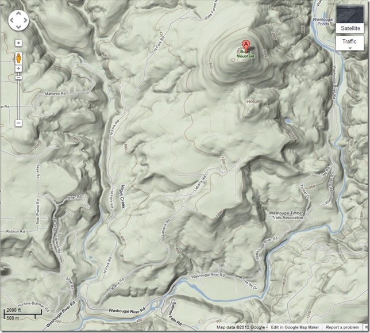Click the Bobs Mountain label
The image size is (370, 333).
click(245, 53)
